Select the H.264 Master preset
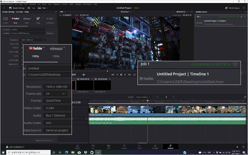248x155 pixels. tap(50, 20)
